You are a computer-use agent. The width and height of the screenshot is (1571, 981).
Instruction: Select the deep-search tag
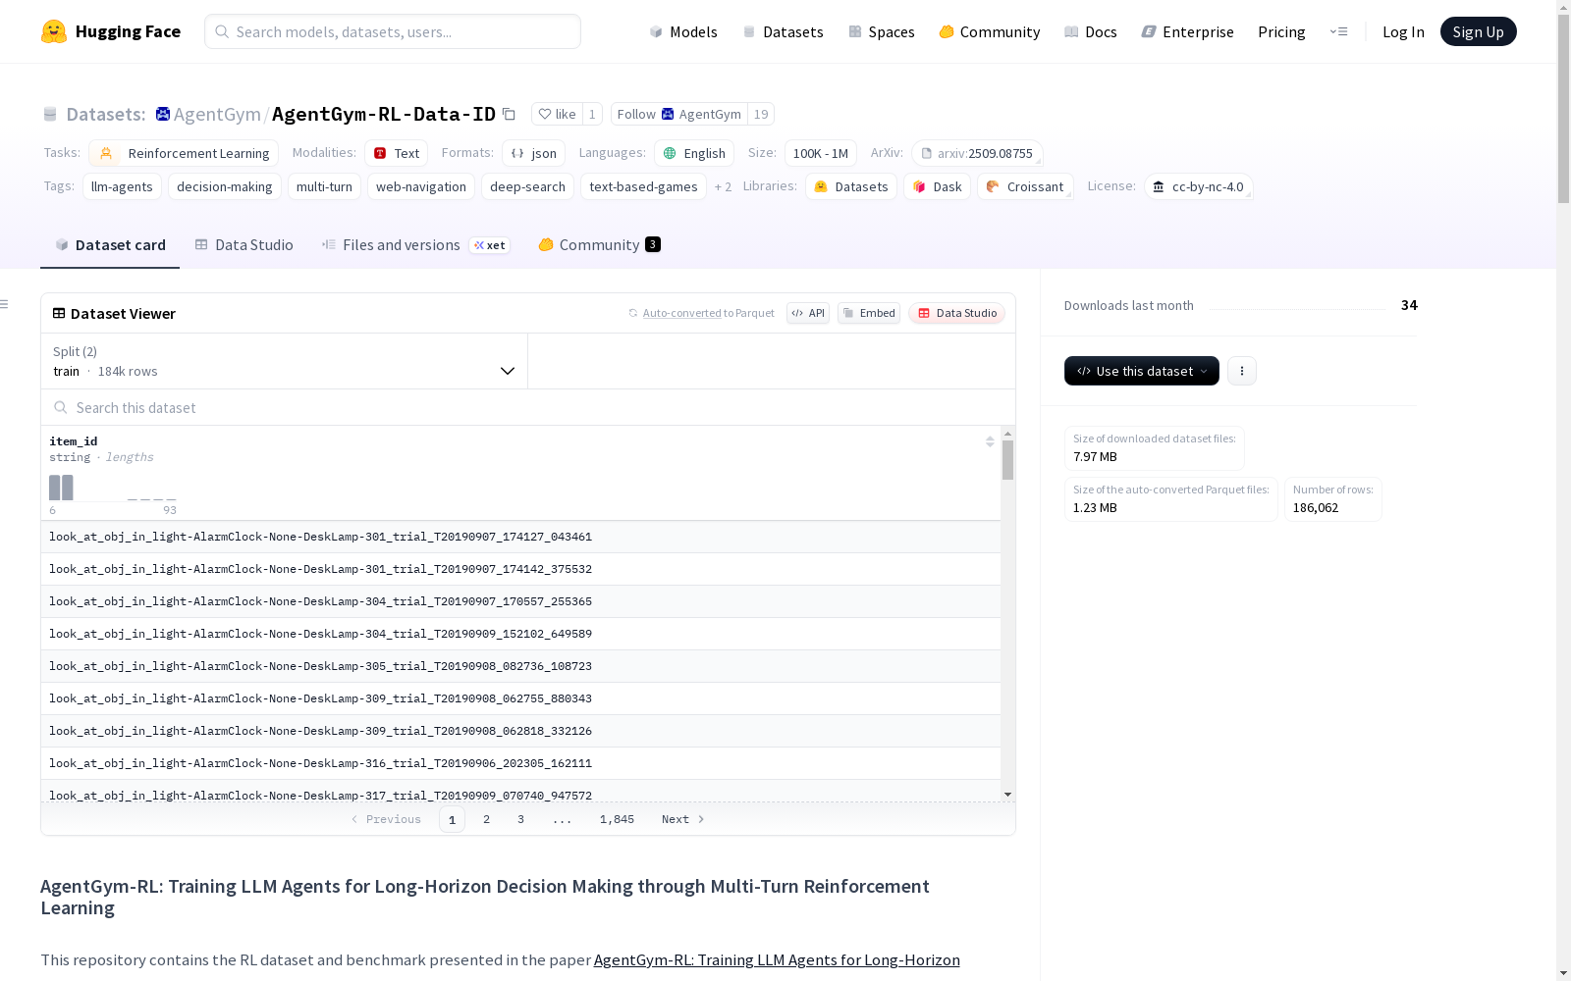pos(527,186)
